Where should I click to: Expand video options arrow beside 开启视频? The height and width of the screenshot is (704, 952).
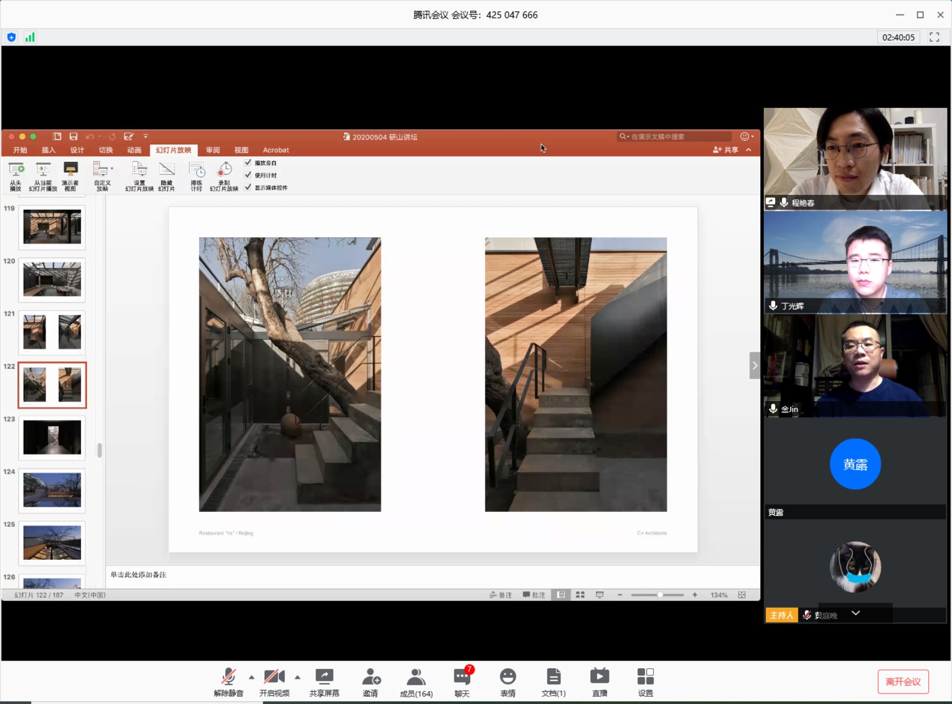[x=297, y=677]
